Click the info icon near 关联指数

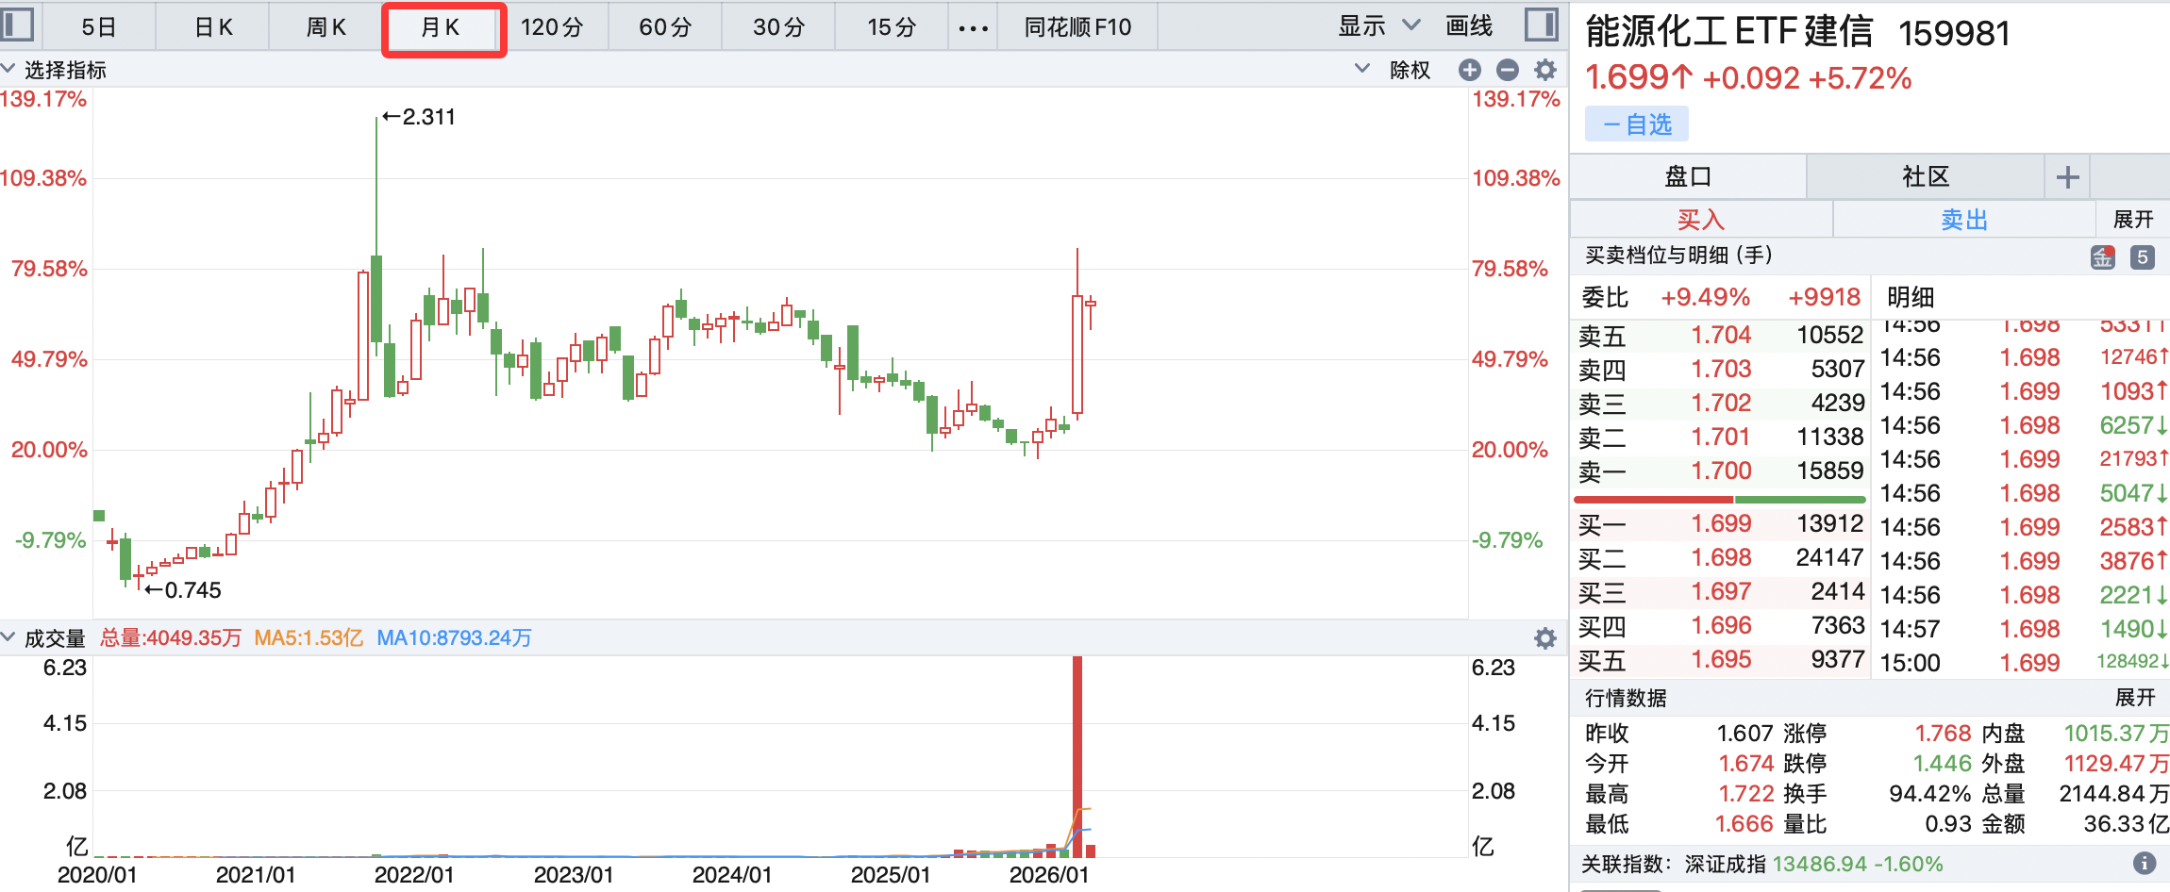tap(2144, 863)
